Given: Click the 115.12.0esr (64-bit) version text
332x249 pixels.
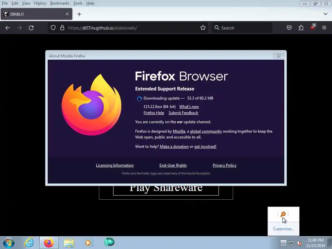Looking at the screenshot, I should [160, 106].
